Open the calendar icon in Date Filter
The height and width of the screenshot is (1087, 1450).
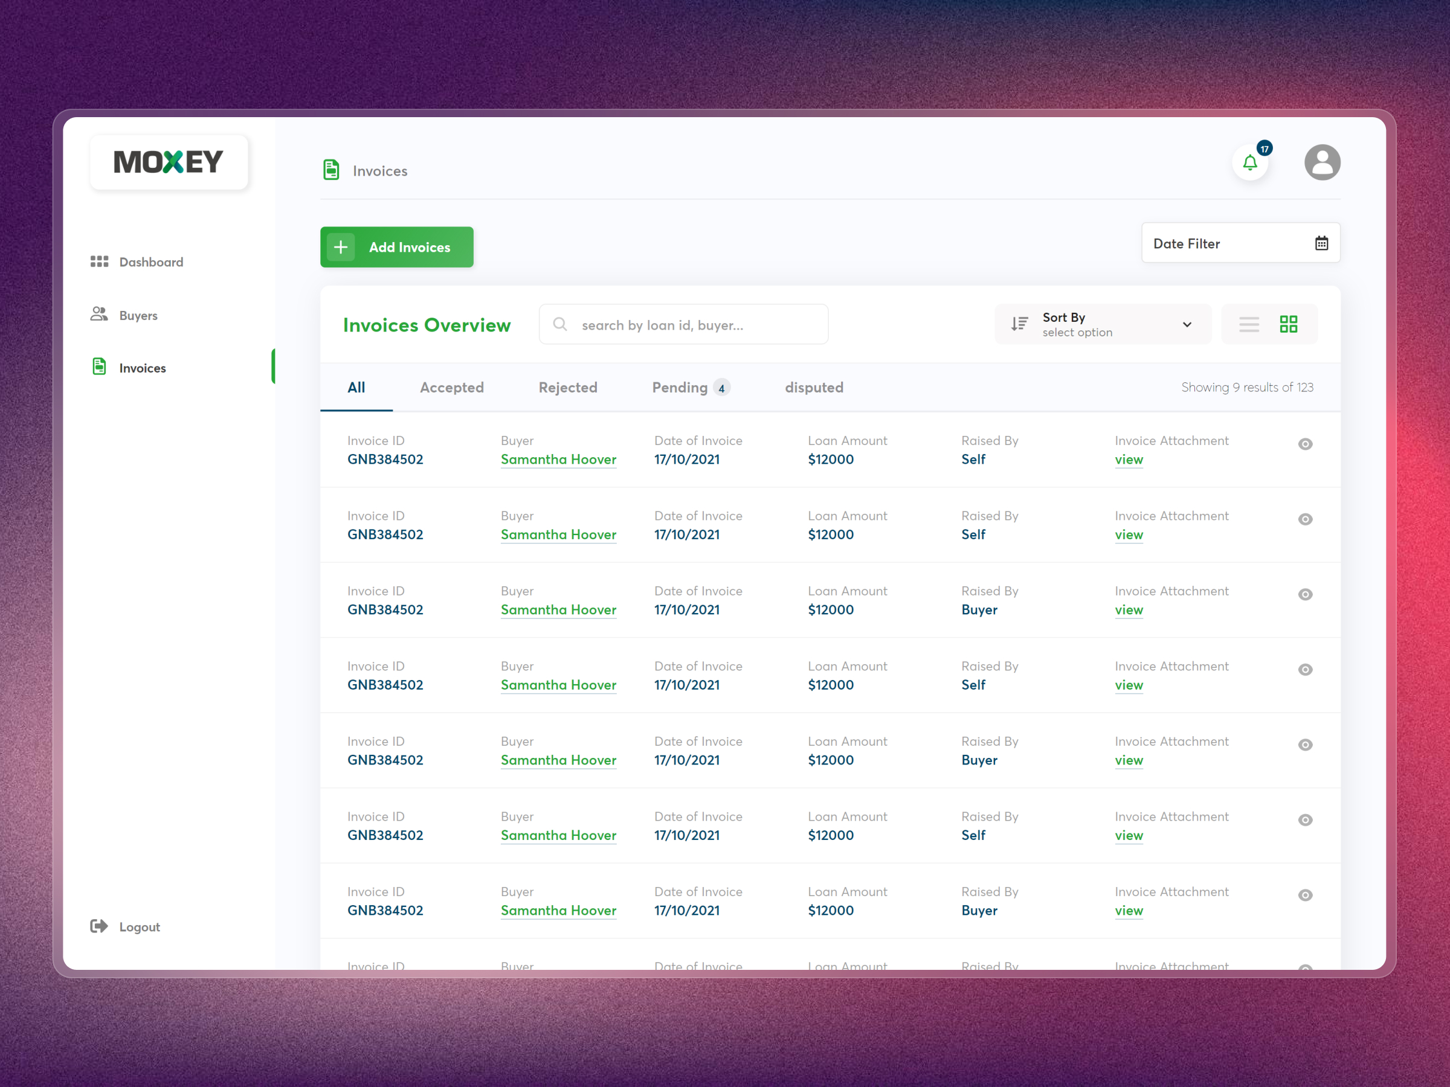[1321, 242]
